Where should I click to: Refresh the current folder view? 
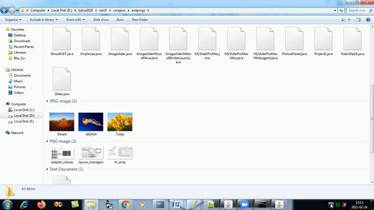click(x=341, y=10)
